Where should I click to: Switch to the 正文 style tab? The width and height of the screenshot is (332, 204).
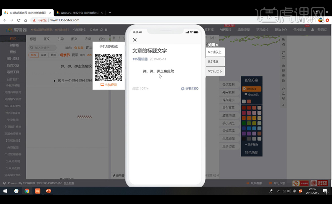click(47, 39)
